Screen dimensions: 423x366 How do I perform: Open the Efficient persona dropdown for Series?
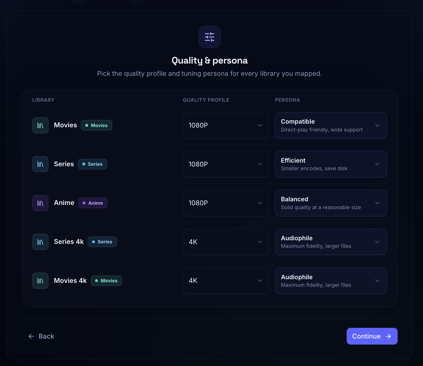331,164
